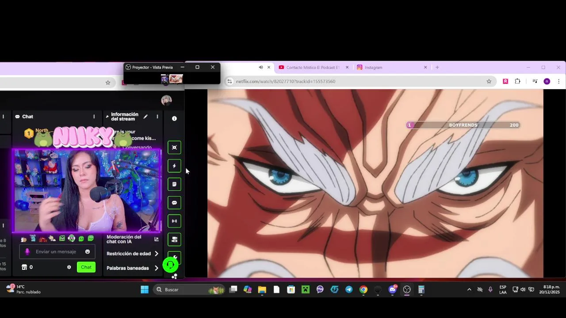Launch Minecraft from the taskbar
Screen dimensions: 566x318
(306, 290)
